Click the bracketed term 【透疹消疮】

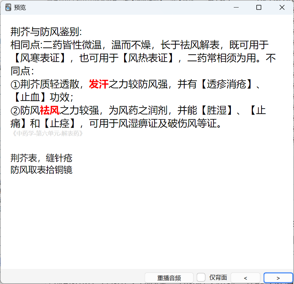(x=227, y=84)
